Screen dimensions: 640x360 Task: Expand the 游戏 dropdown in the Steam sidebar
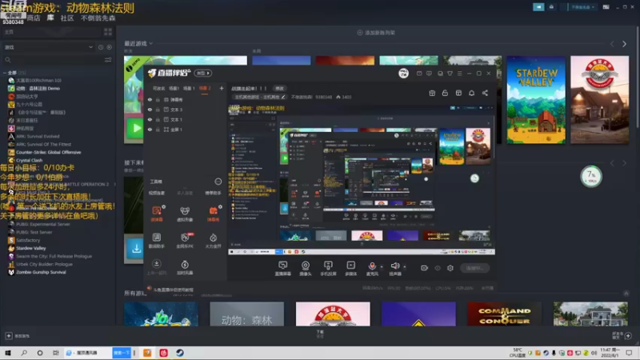click(90, 47)
